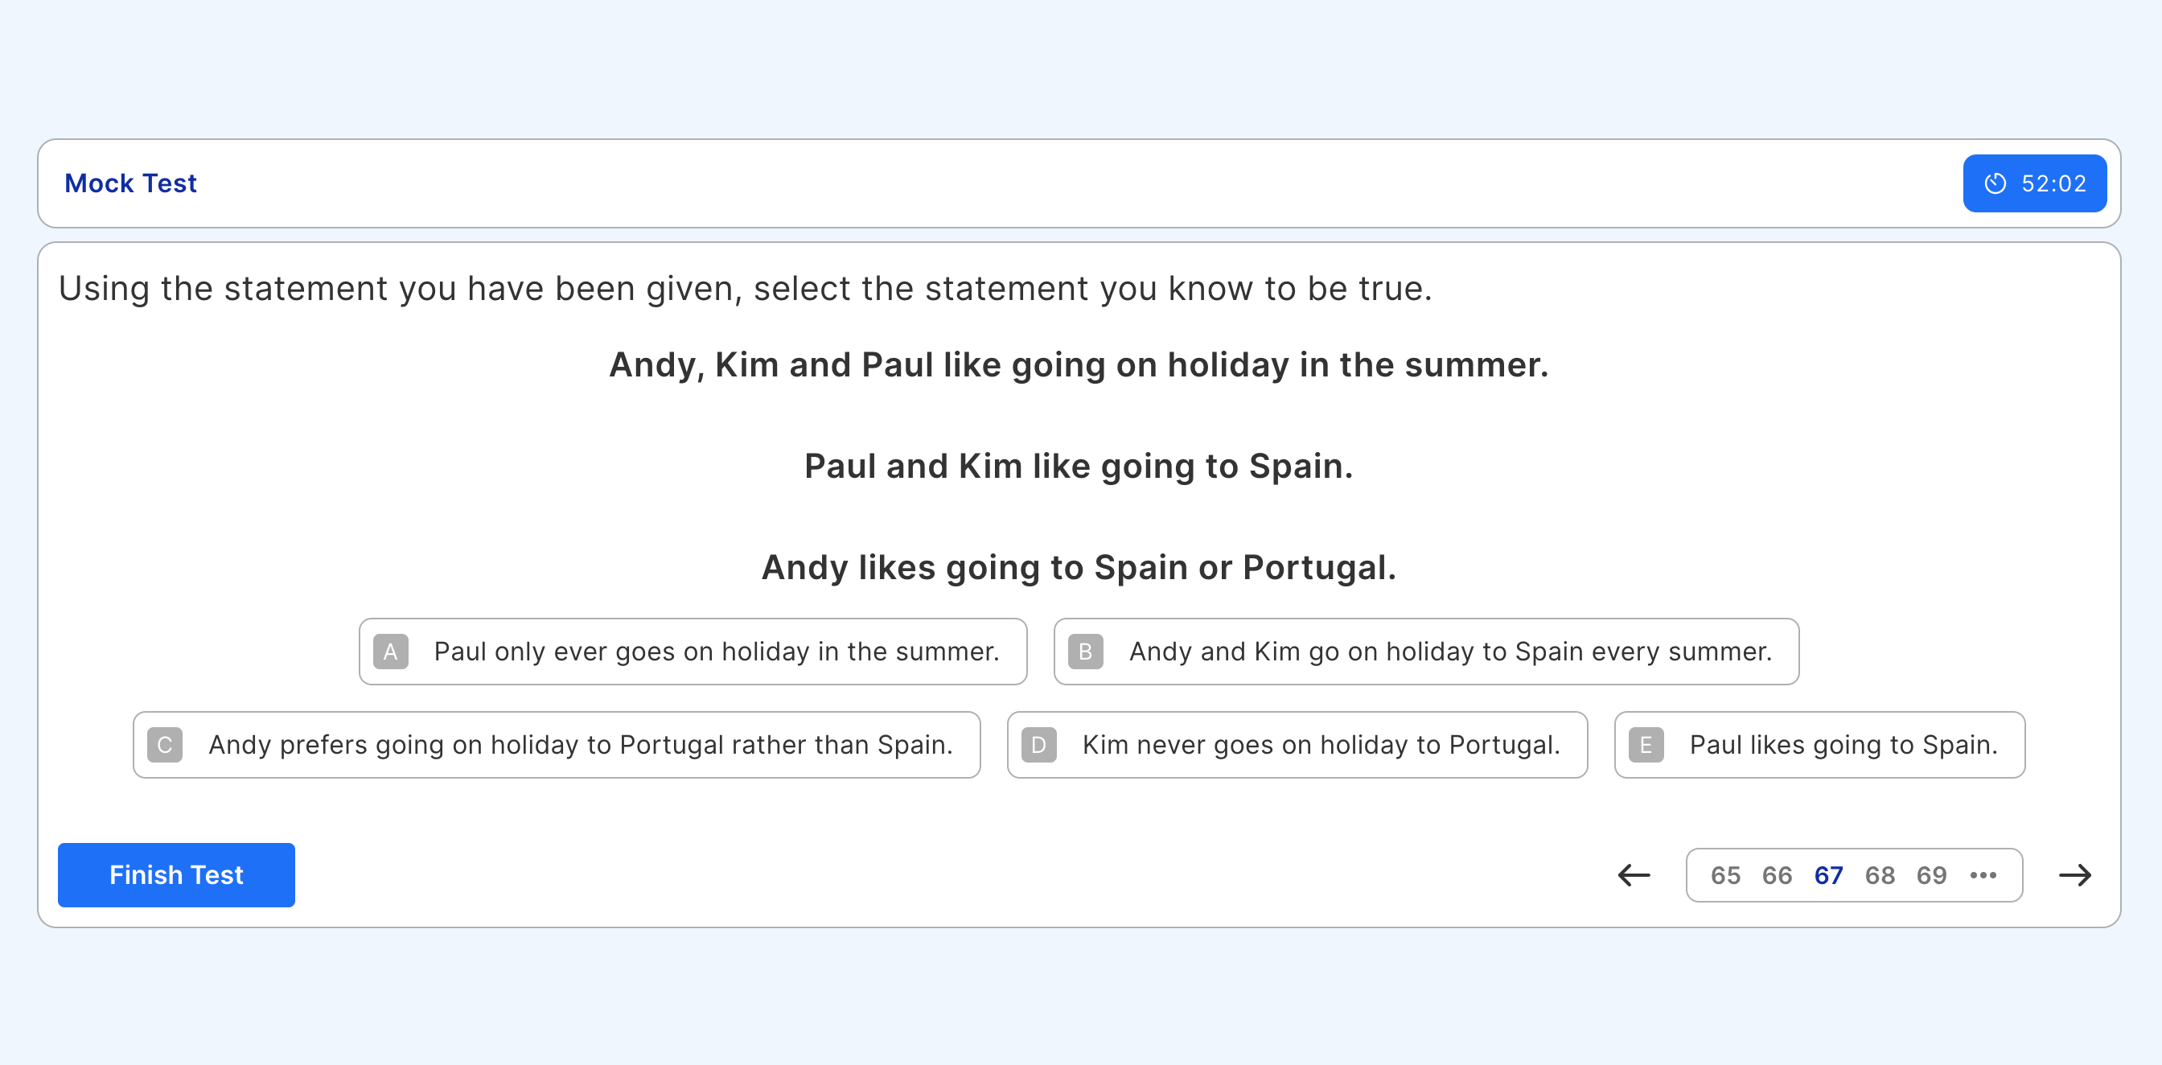Image resolution: width=2162 pixels, height=1065 pixels.
Task: Click the Finish Test button
Action: point(176,874)
